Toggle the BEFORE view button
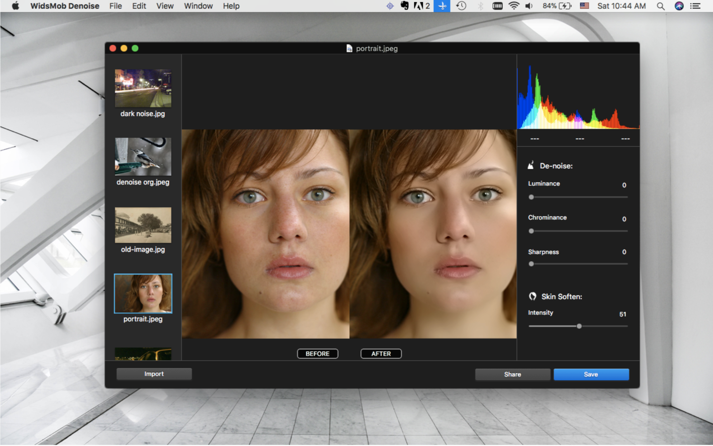The width and height of the screenshot is (713, 446). (317, 353)
